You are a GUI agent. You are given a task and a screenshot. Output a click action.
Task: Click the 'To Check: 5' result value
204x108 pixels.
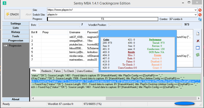tap(129, 65)
